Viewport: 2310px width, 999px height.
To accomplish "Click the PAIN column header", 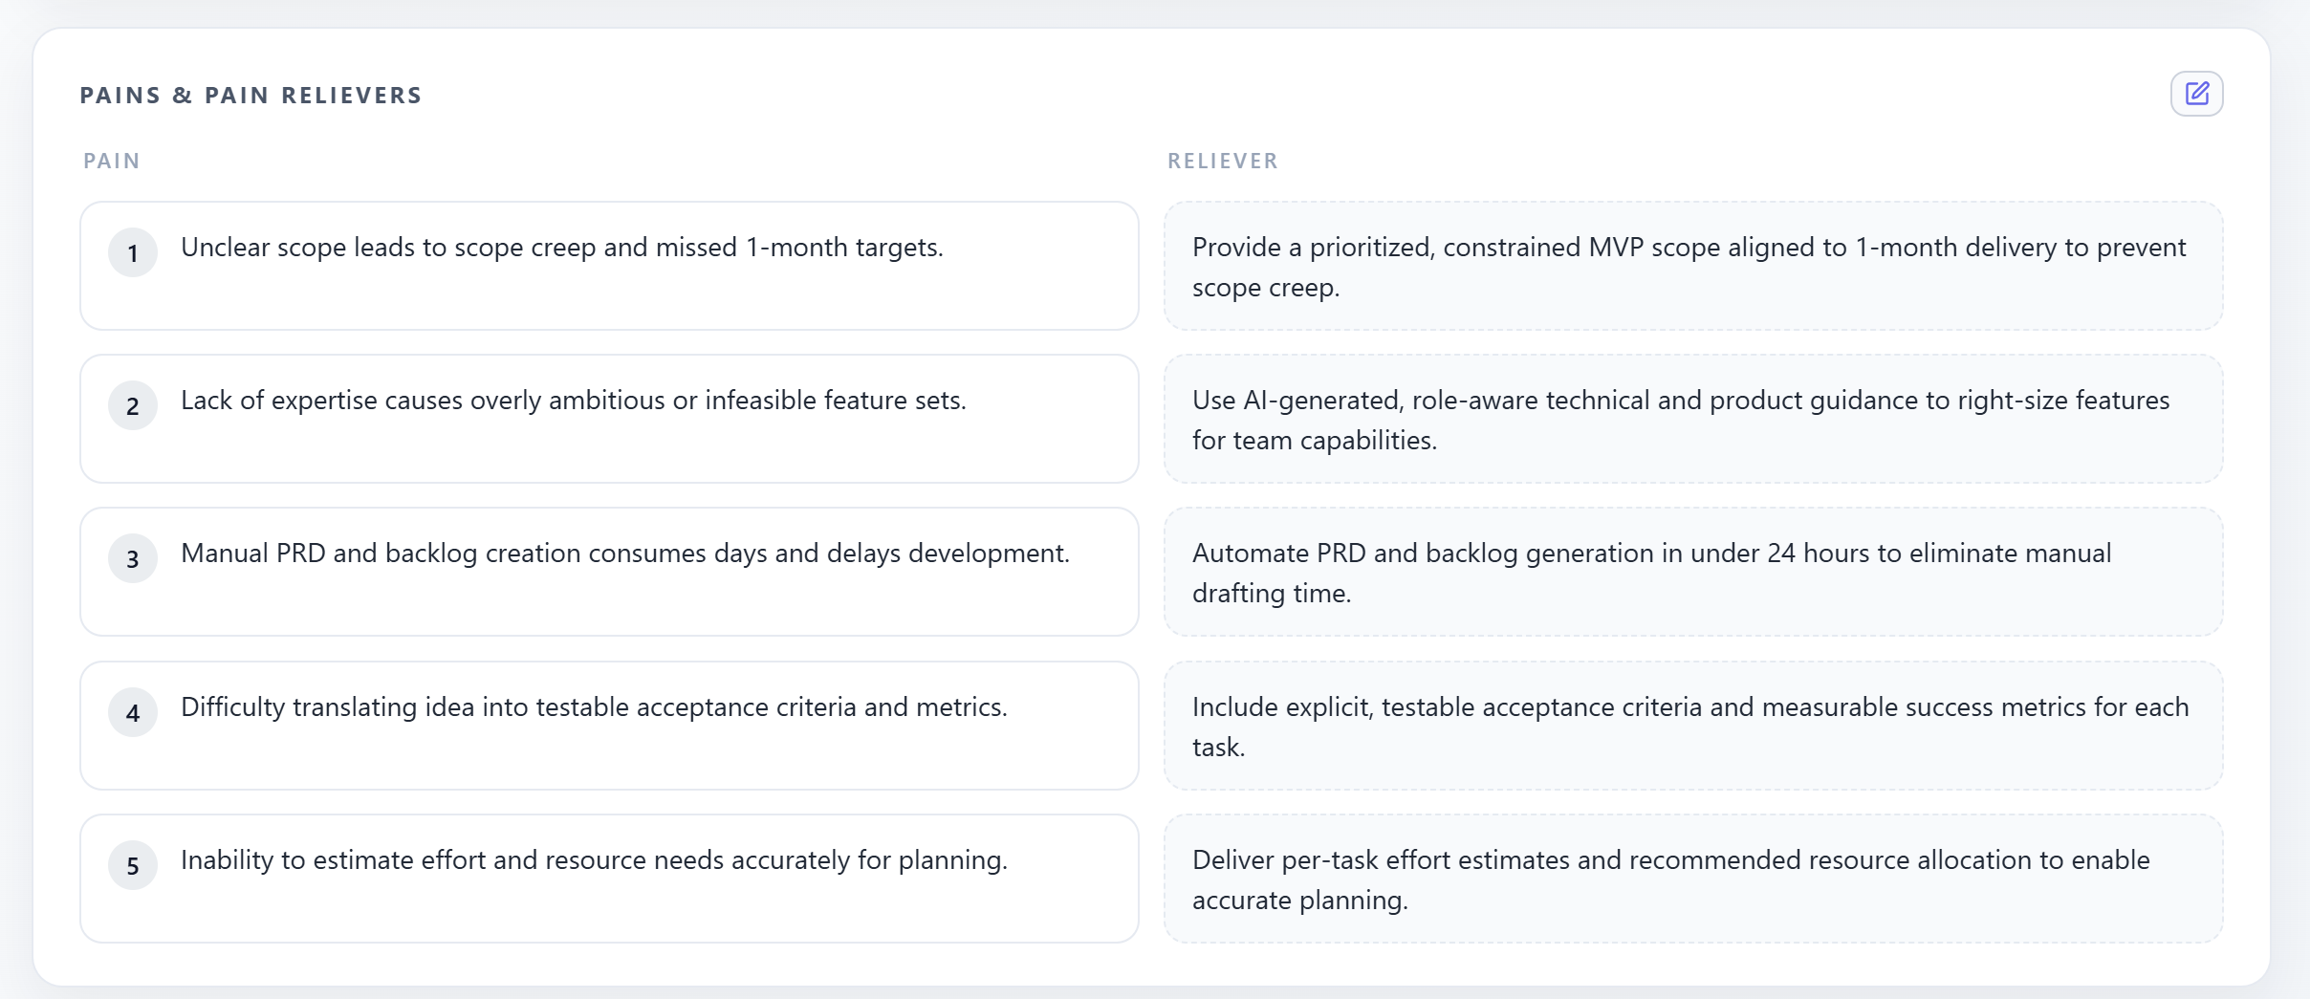I will click(x=112, y=161).
